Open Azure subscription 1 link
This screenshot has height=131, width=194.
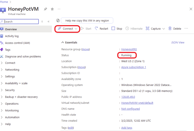(134, 67)
